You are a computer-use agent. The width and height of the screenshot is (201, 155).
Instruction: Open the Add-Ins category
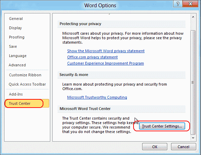click(16, 94)
